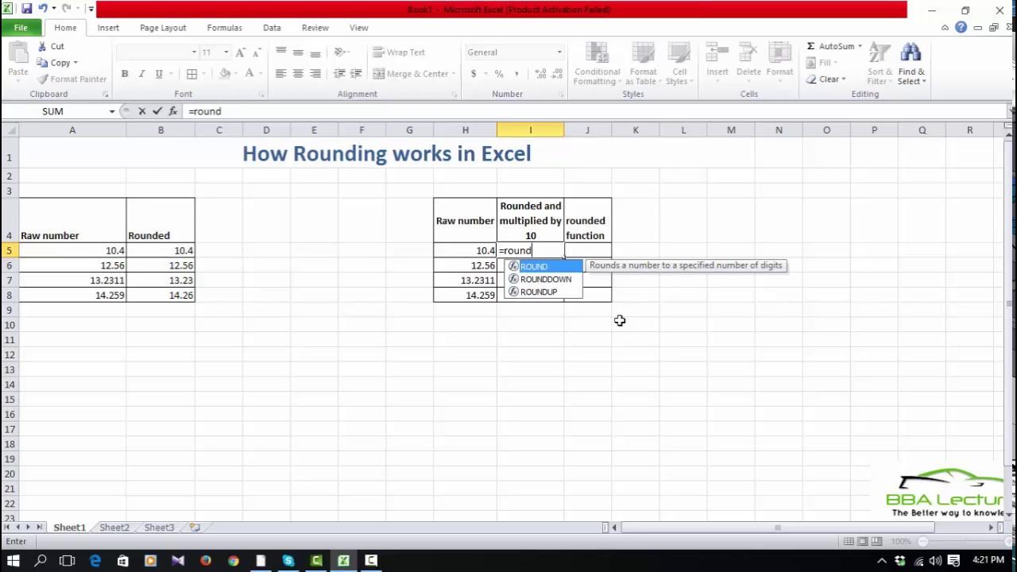Click the Increase Font Size icon
The width and height of the screenshot is (1017, 572).
pos(240,52)
